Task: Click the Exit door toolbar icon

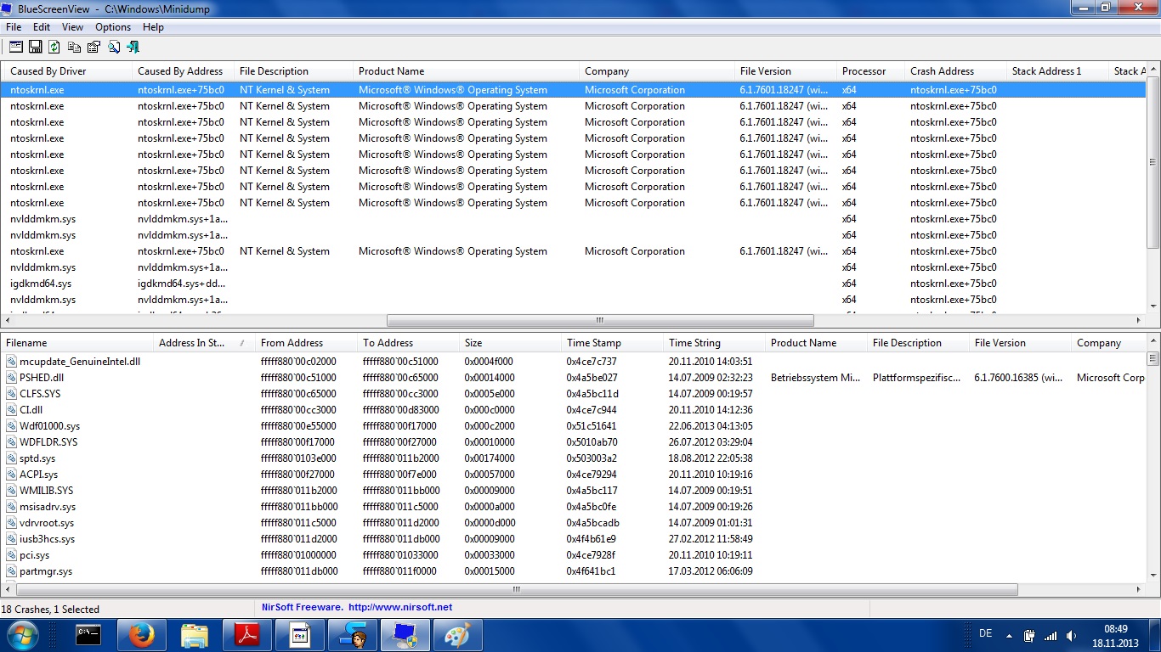Action: click(x=133, y=47)
